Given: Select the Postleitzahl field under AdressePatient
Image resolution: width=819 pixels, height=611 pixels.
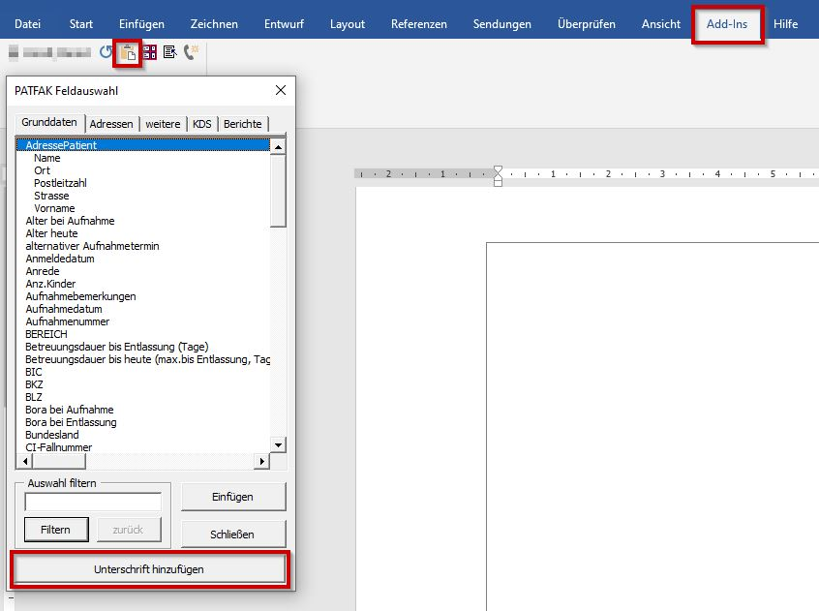Looking at the screenshot, I should point(60,183).
